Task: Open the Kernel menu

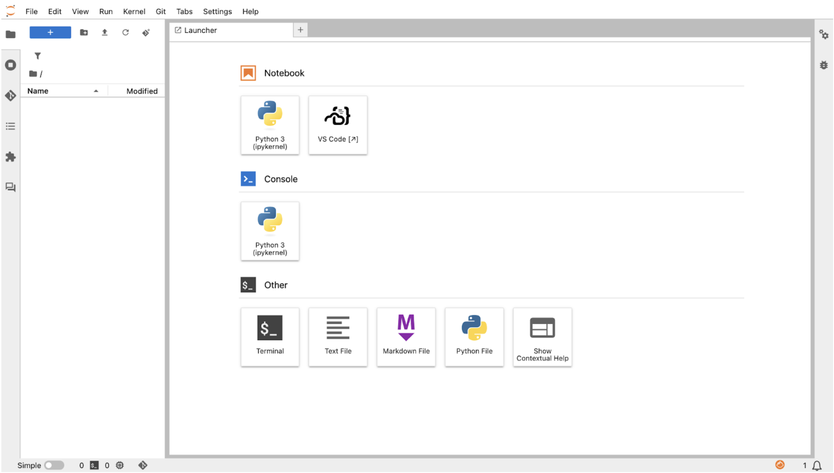Action: (x=134, y=12)
